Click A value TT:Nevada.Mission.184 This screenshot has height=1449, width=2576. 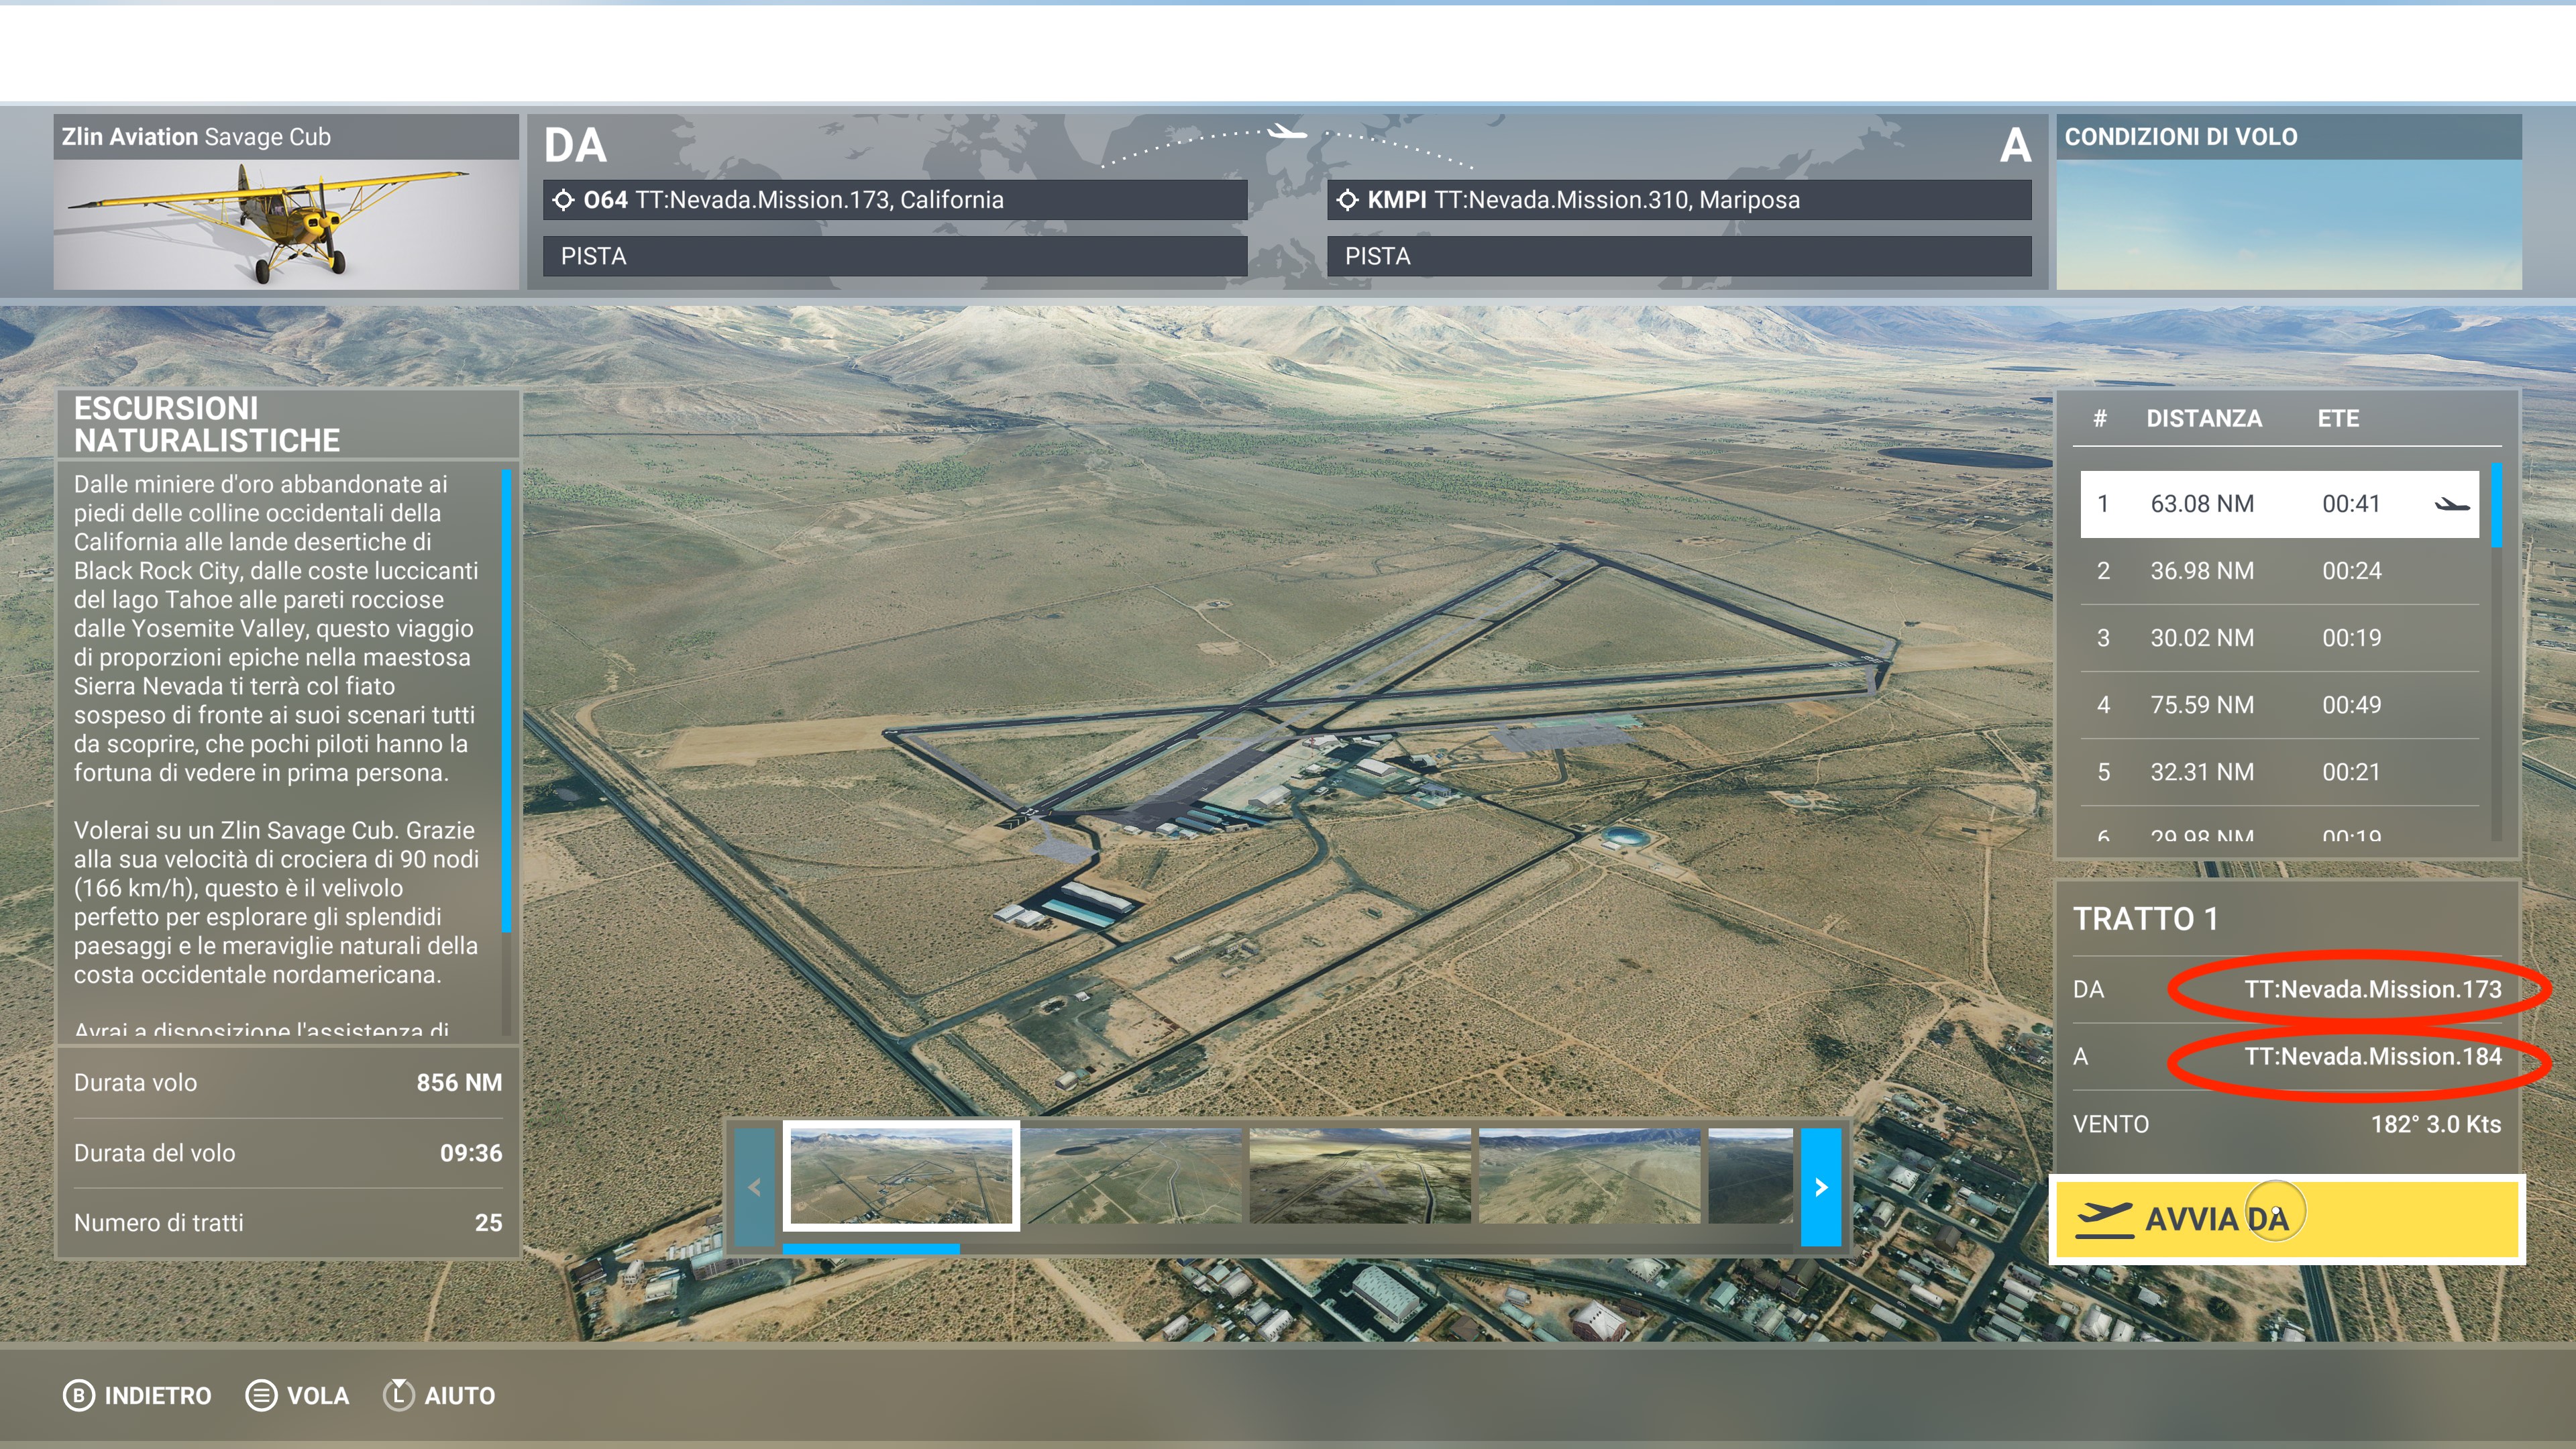[2372, 1056]
